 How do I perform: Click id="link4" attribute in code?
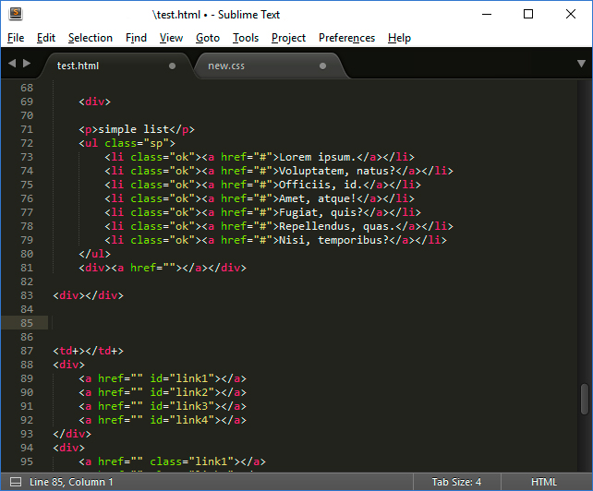(182, 420)
